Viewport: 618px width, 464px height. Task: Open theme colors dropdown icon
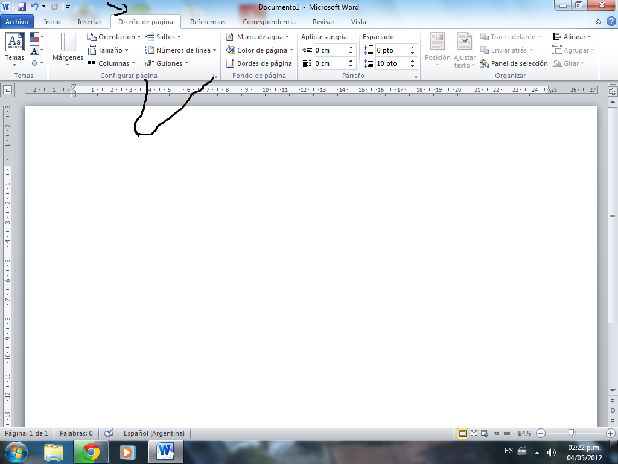36,37
